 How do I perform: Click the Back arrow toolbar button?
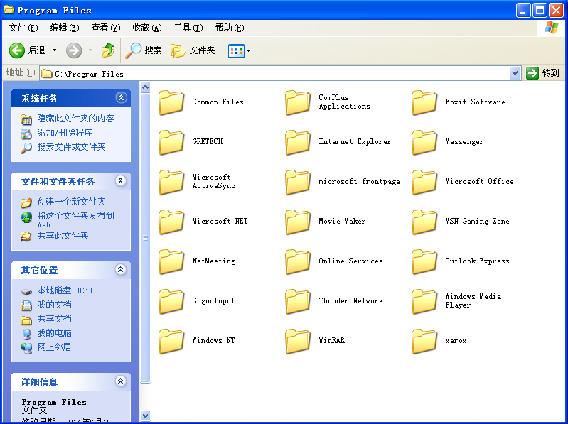[x=17, y=50]
